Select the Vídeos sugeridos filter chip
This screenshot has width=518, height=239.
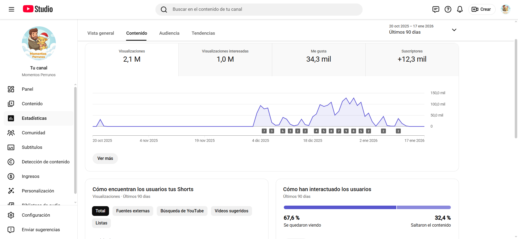pos(231,211)
